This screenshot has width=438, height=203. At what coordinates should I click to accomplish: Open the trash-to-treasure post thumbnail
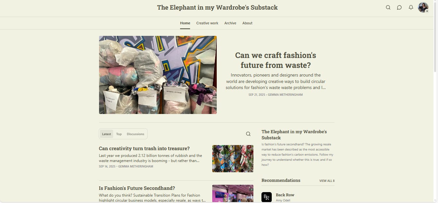tap(233, 159)
